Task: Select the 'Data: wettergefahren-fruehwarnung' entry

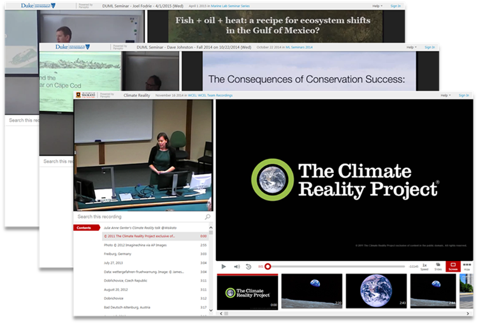Action: (x=155, y=272)
